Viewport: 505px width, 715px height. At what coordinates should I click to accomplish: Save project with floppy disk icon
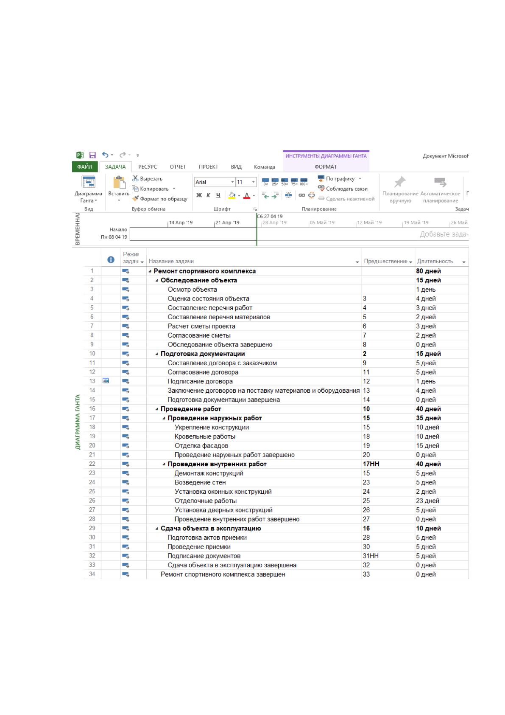pyautogui.click(x=92, y=156)
